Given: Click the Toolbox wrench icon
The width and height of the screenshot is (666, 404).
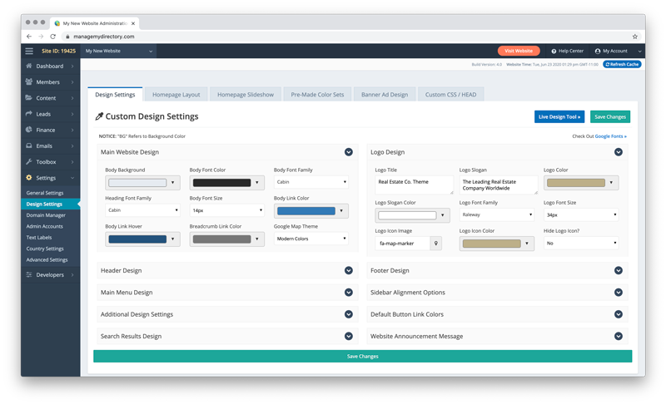Looking at the screenshot, I should 29,161.
